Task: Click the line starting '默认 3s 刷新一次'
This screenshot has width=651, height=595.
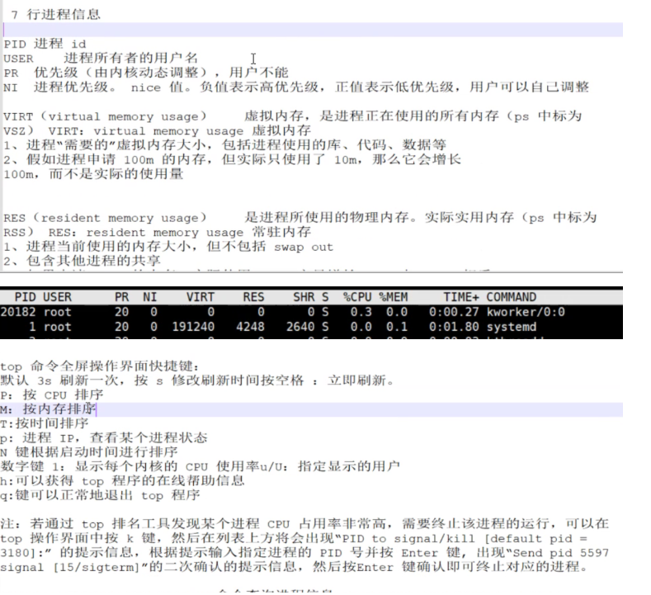Action: point(197,380)
